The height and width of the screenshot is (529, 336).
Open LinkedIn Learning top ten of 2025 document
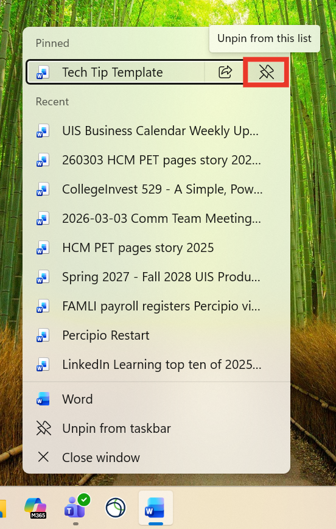(x=156, y=365)
